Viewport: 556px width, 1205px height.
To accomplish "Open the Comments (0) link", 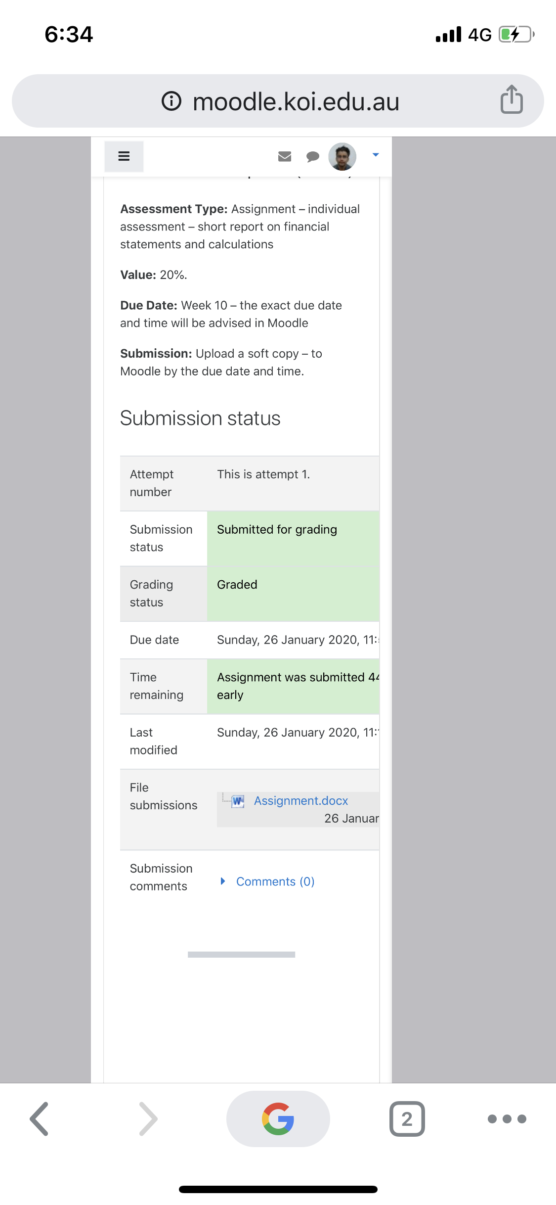I will pyautogui.click(x=275, y=881).
